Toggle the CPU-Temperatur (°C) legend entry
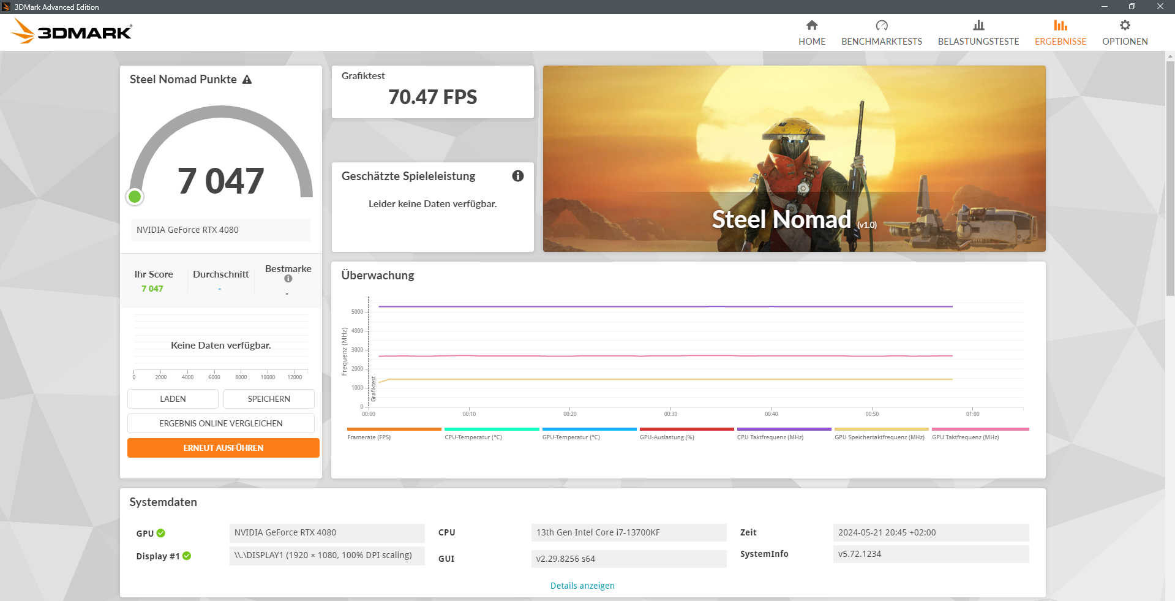The height and width of the screenshot is (601, 1175). 492,434
